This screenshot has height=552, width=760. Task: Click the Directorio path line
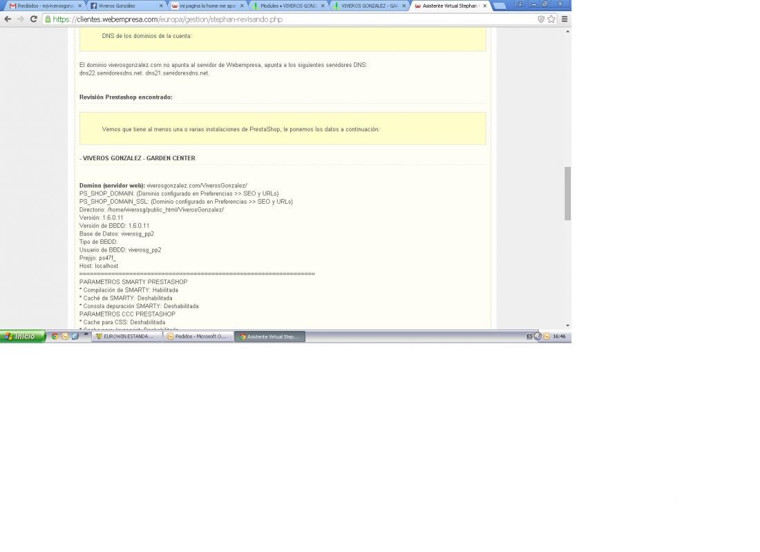(x=152, y=210)
